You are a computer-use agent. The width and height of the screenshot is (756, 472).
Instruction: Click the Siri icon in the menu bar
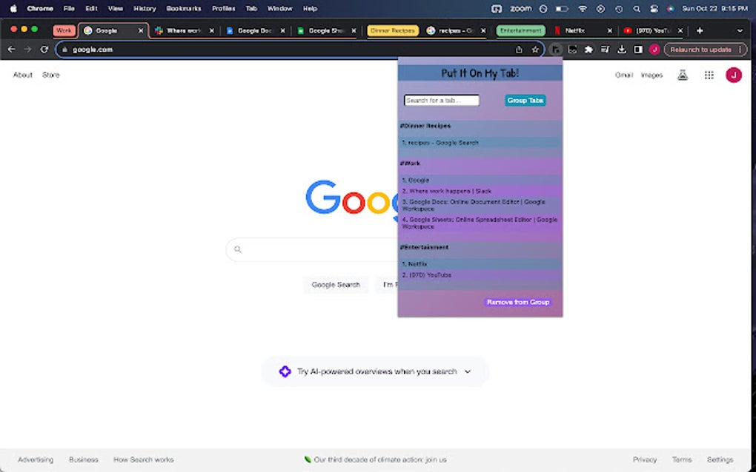670,9
